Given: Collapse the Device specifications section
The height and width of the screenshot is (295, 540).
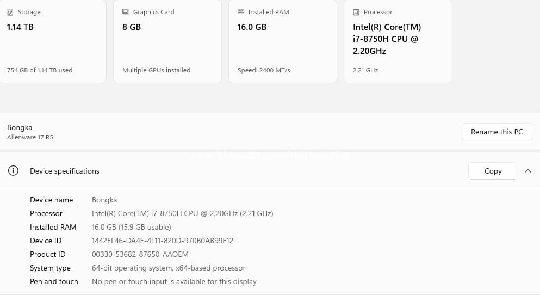Looking at the screenshot, I should coord(527,171).
